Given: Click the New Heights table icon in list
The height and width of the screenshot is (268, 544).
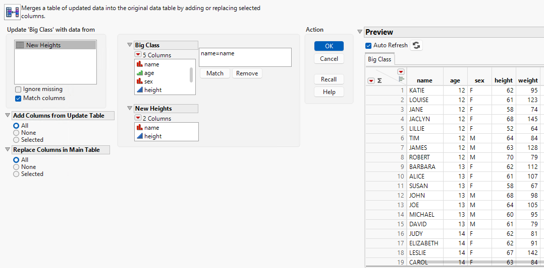Looking at the screenshot, I should 20,45.
